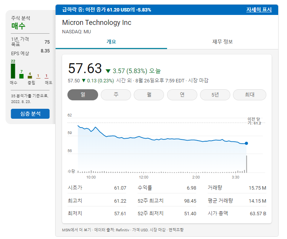Click the 2:00 time axis label
Image resolution: width=287 pixels, height=239 pixels.
196,177
